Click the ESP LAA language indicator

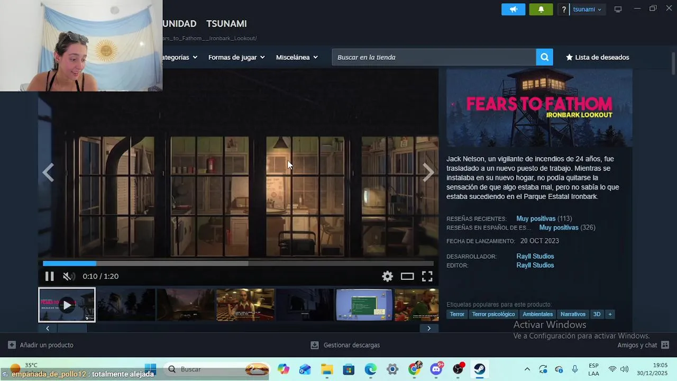tap(593, 369)
